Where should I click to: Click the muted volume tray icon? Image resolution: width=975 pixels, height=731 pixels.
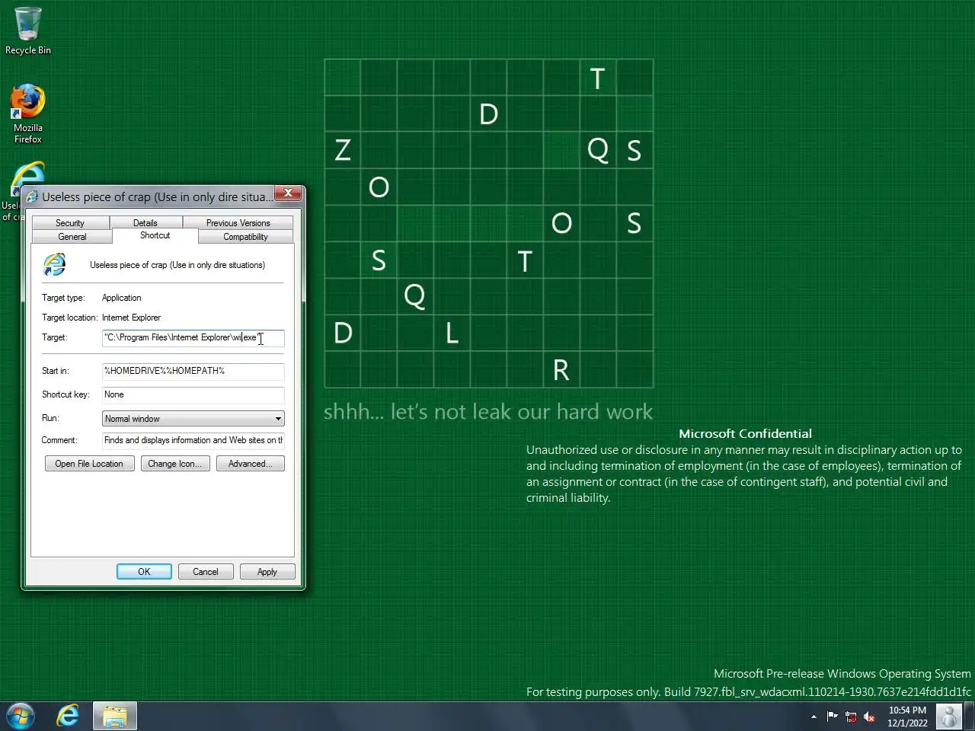(869, 717)
